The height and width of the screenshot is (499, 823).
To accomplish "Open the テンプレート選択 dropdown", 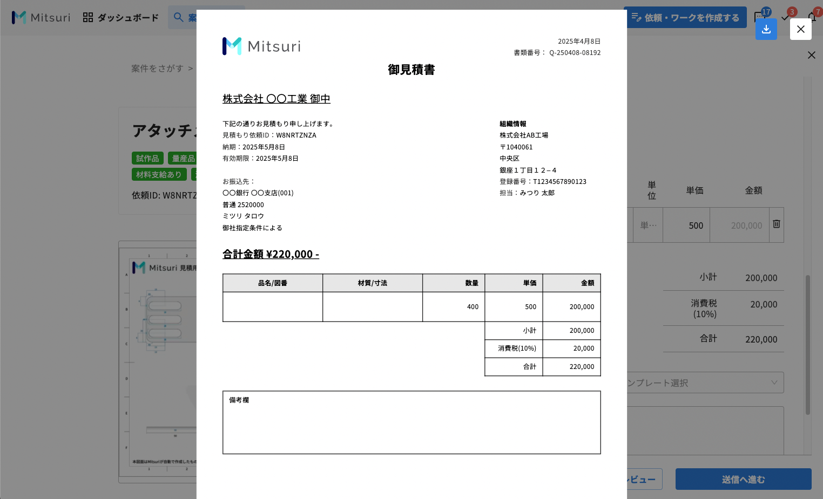I will [x=705, y=382].
